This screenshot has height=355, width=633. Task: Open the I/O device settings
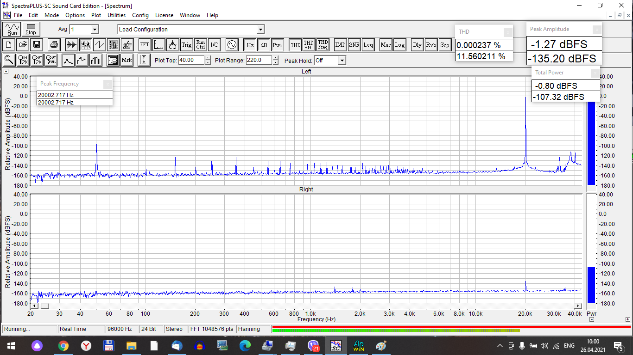[x=214, y=45]
